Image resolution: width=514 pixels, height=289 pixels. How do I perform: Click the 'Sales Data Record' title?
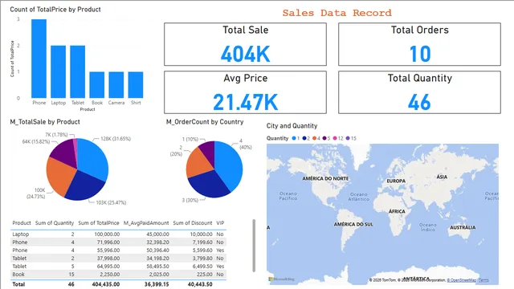[x=337, y=13]
